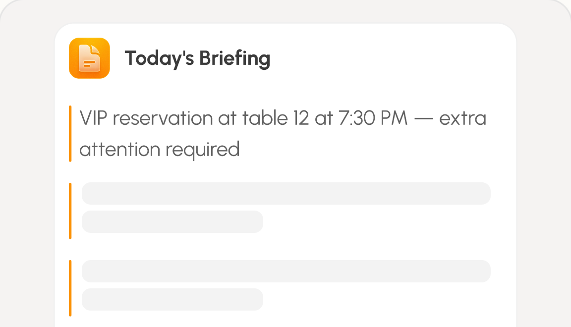Click the orange bar beside the second briefing item
The width and height of the screenshot is (571, 327).
[x=70, y=211]
